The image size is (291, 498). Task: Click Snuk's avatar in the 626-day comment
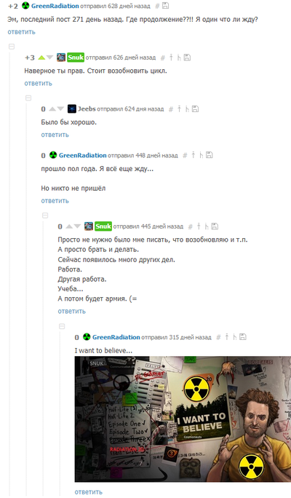[x=61, y=58]
